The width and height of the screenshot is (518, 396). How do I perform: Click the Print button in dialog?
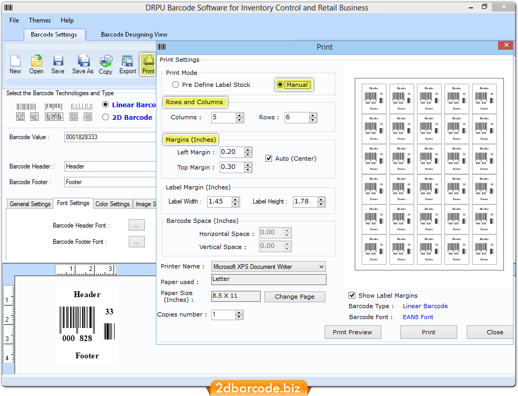429,332
